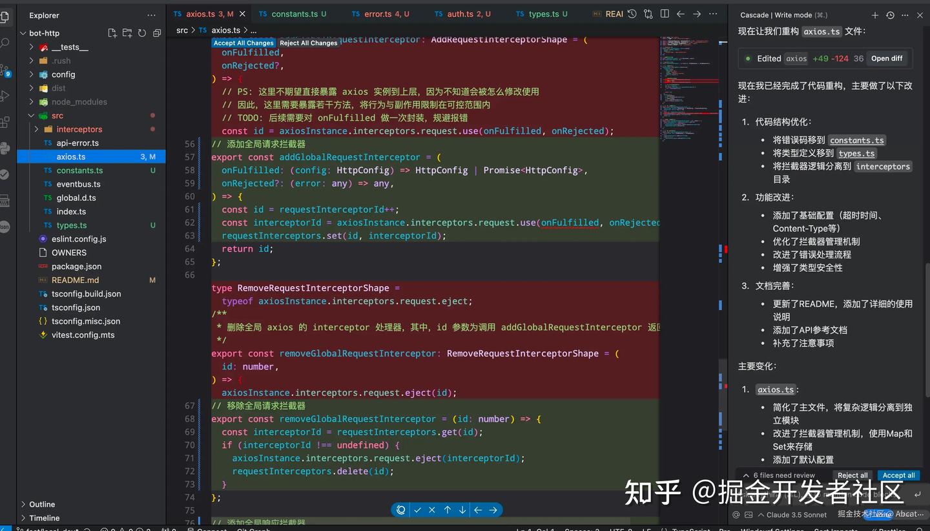
Task: Collapse the src folder
Action: (30, 115)
